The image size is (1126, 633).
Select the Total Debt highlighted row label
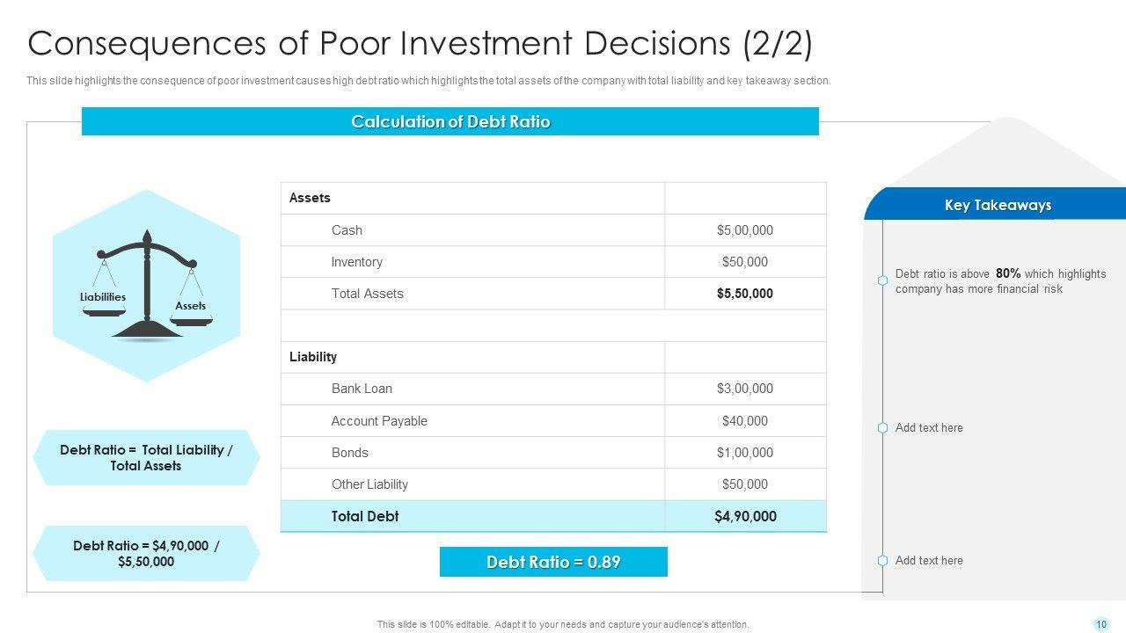365,516
